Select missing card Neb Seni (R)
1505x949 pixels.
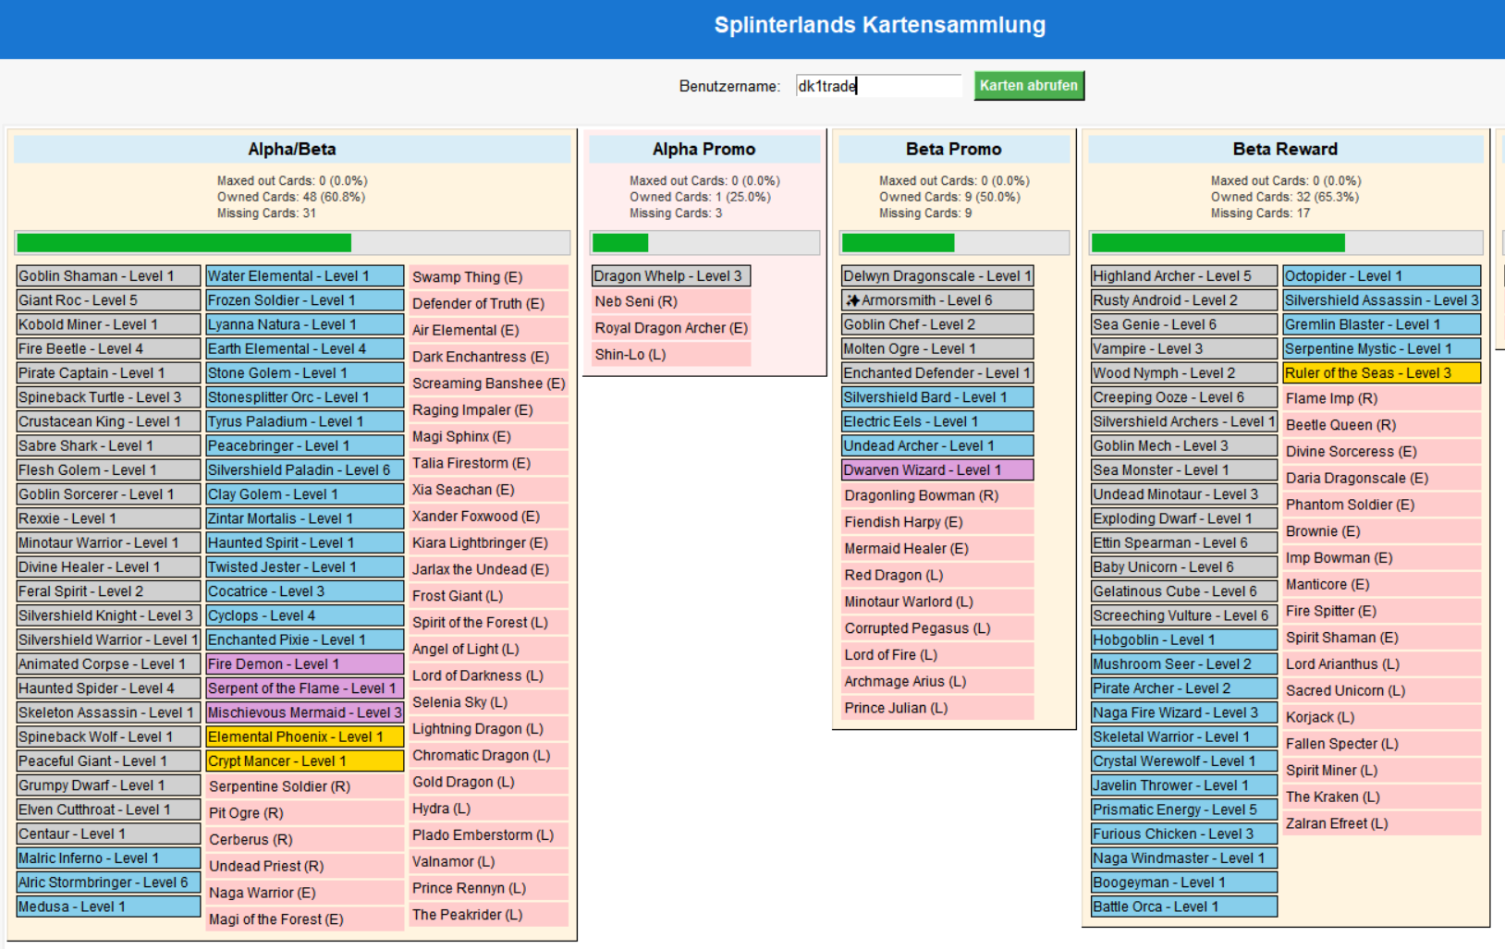[x=671, y=301]
